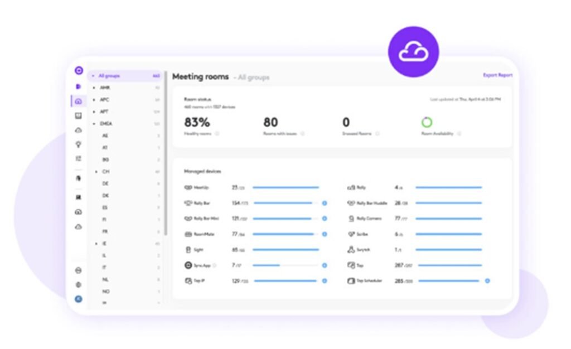
Task: Click the Sync App progress bar
Action: (285, 265)
